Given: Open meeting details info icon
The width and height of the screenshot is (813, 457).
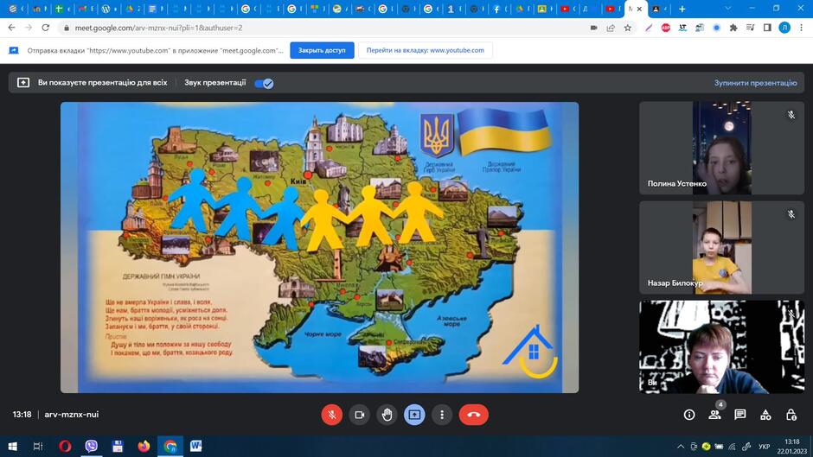Looking at the screenshot, I should 689,415.
